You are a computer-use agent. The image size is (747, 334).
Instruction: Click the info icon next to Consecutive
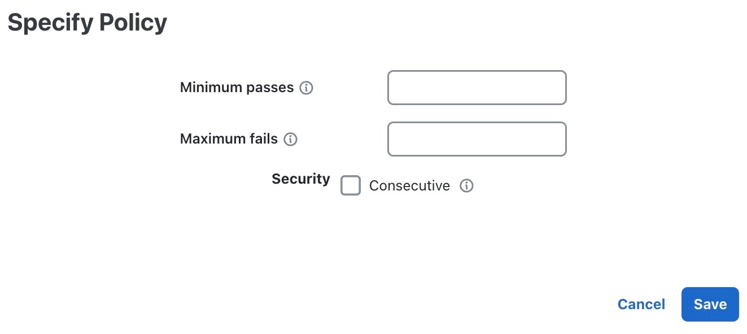[466, 185]
